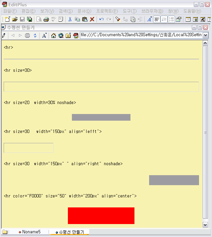Open the 편집(E) menu

point(28,11)
